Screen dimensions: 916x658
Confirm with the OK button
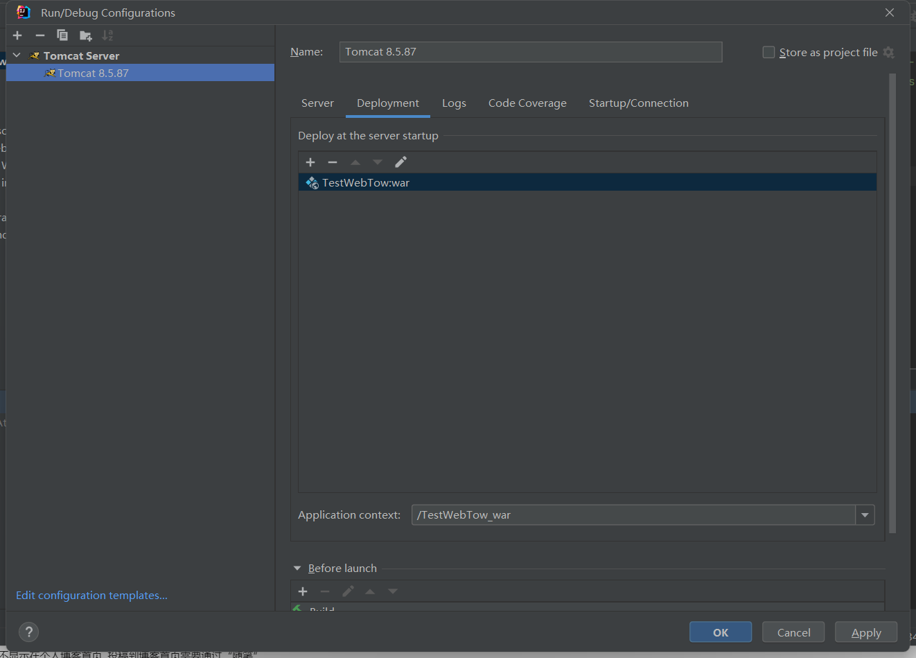click(721, 632)
